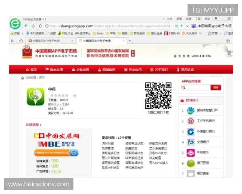Click the shangyongapp.com address bar
Screen dimensions: 242x194
(110, 26)
